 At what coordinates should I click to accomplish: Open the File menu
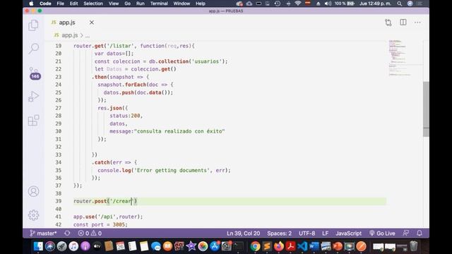point(60,4)
